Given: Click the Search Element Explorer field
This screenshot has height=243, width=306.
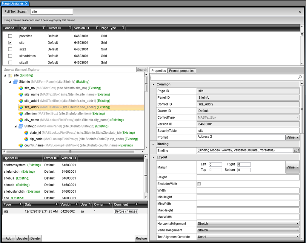Looking at the screenshot, I should pos(69,69).
